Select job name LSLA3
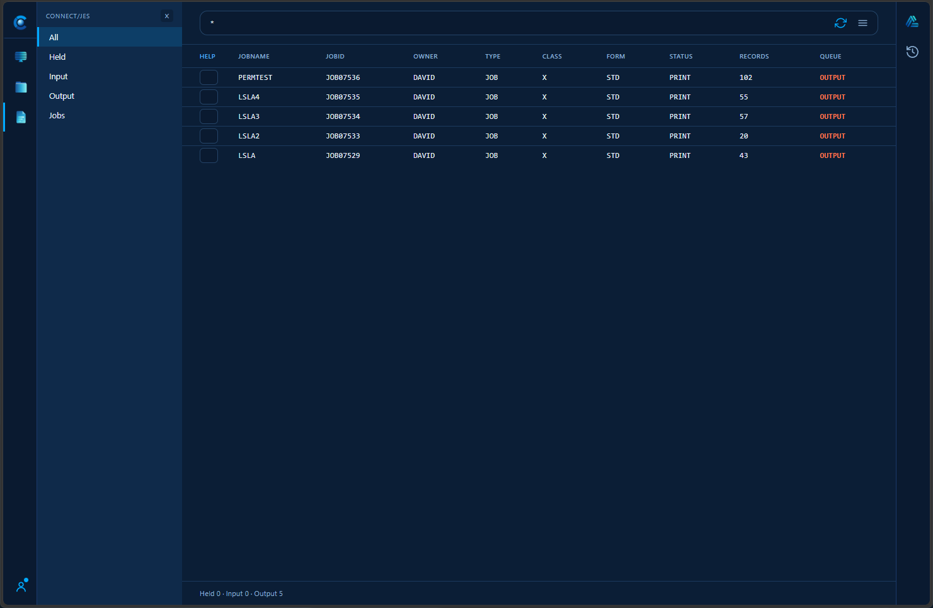Screen dimensions: 933x608 (249, 116)
